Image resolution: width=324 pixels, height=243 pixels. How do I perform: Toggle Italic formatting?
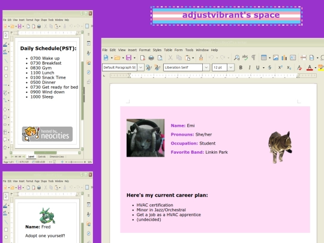250,68
